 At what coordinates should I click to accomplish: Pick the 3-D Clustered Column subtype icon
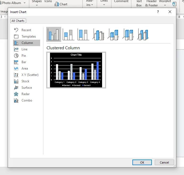[x=98, y=35]
